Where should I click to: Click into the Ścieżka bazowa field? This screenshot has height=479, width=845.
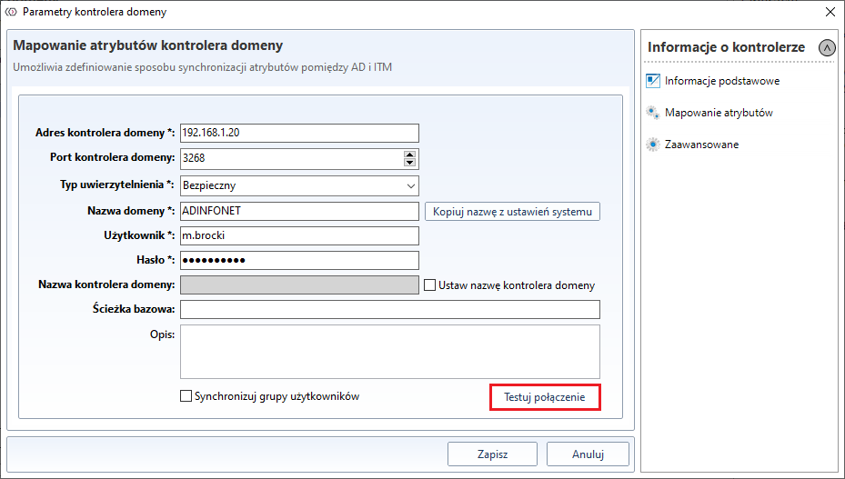[390, 310]
